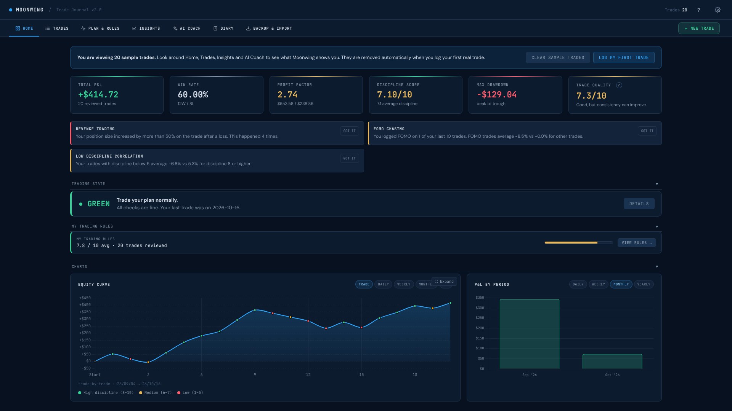732x411 pixels.
Task: Click the Diary notebook icon
Action: [x=215, y=29]
